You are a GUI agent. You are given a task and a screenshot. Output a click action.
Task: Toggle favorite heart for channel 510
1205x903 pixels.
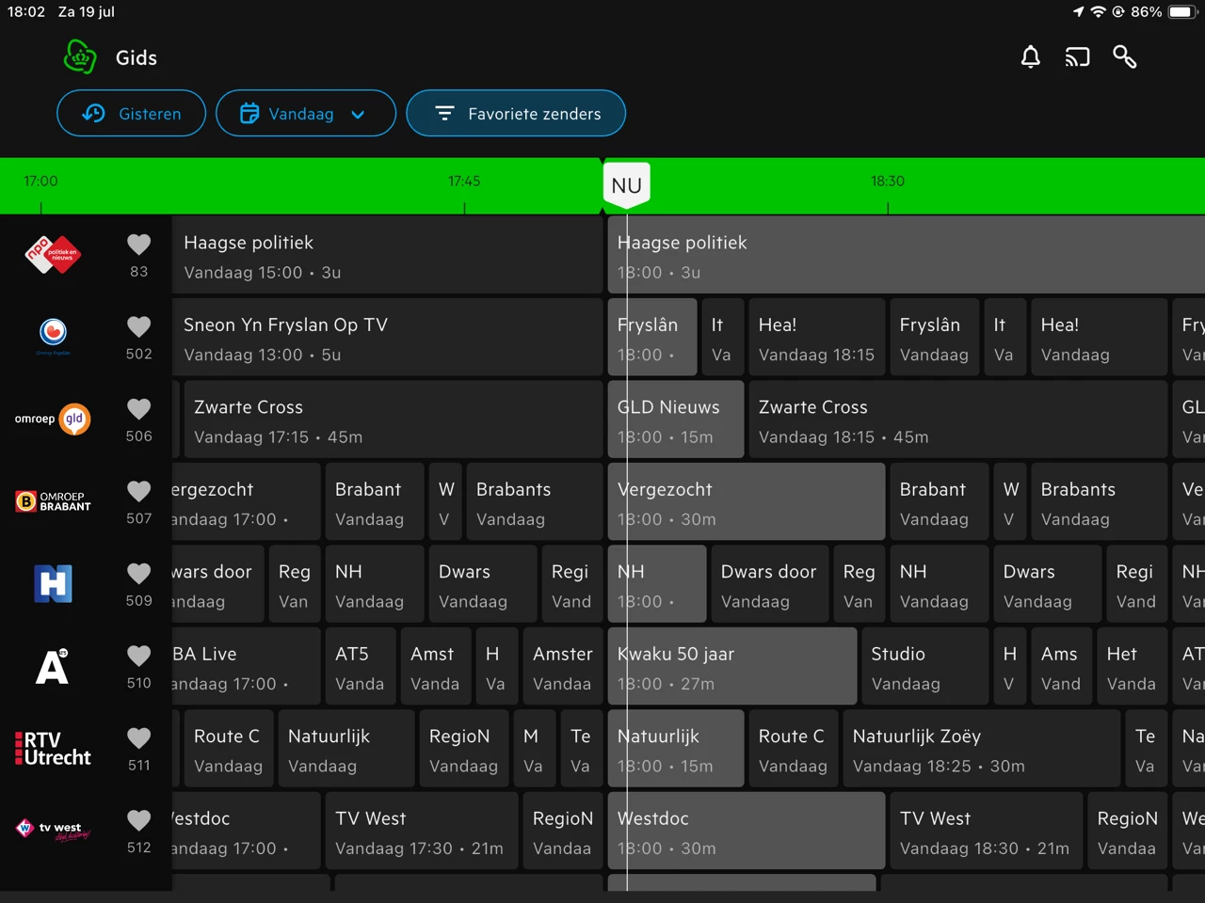pos(138,656)
